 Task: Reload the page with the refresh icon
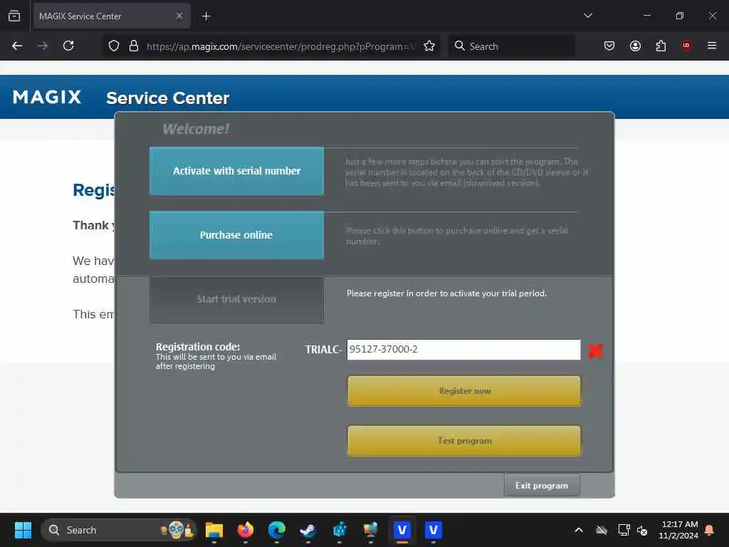pos(68,46)
